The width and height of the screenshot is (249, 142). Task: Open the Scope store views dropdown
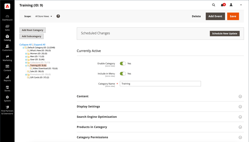[44, 16]
